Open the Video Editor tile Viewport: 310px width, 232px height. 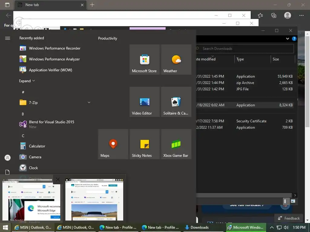(144, 102)
